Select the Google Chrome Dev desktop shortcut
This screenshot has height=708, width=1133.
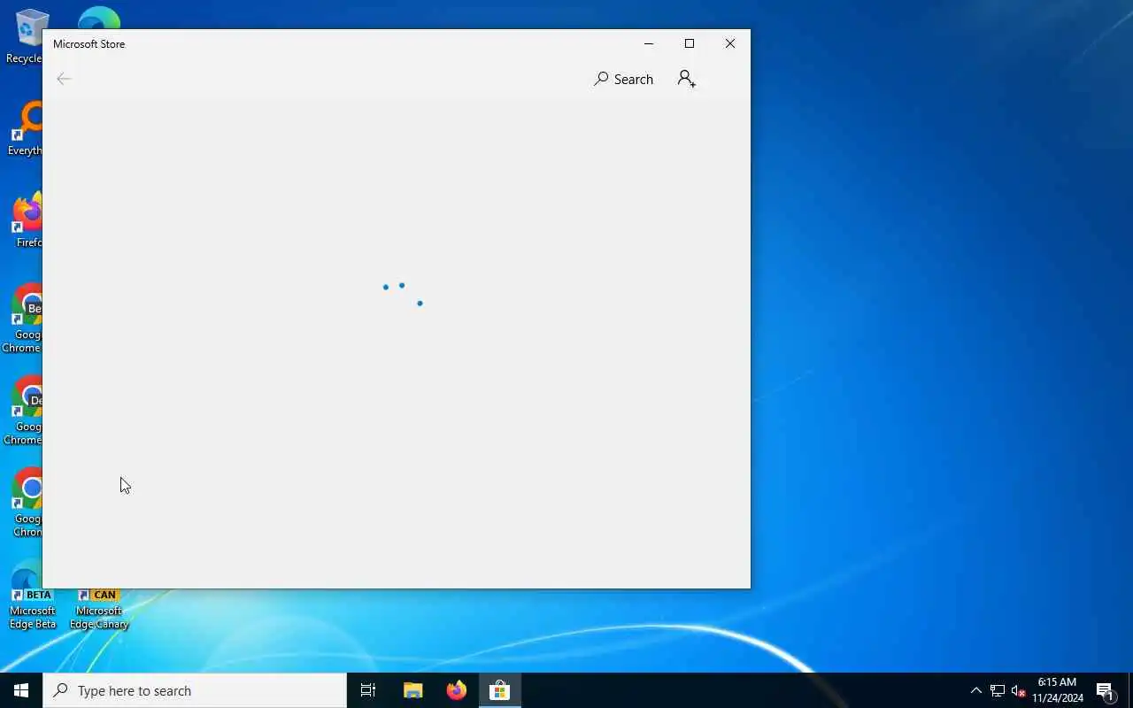(23, 411)
